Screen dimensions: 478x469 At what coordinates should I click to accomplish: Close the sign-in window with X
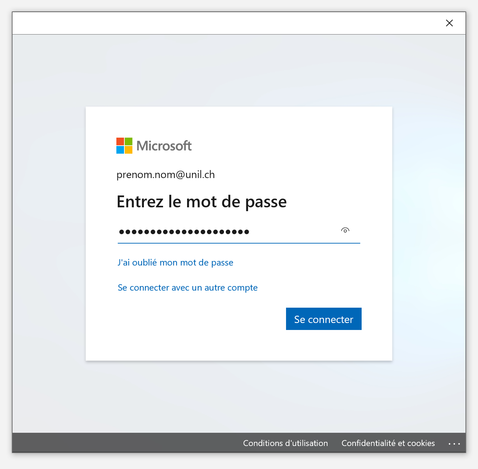(449, 23)
